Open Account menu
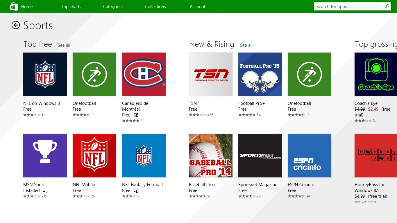The width and height of the screenshot is (397, 223). (x=198, y=6)
